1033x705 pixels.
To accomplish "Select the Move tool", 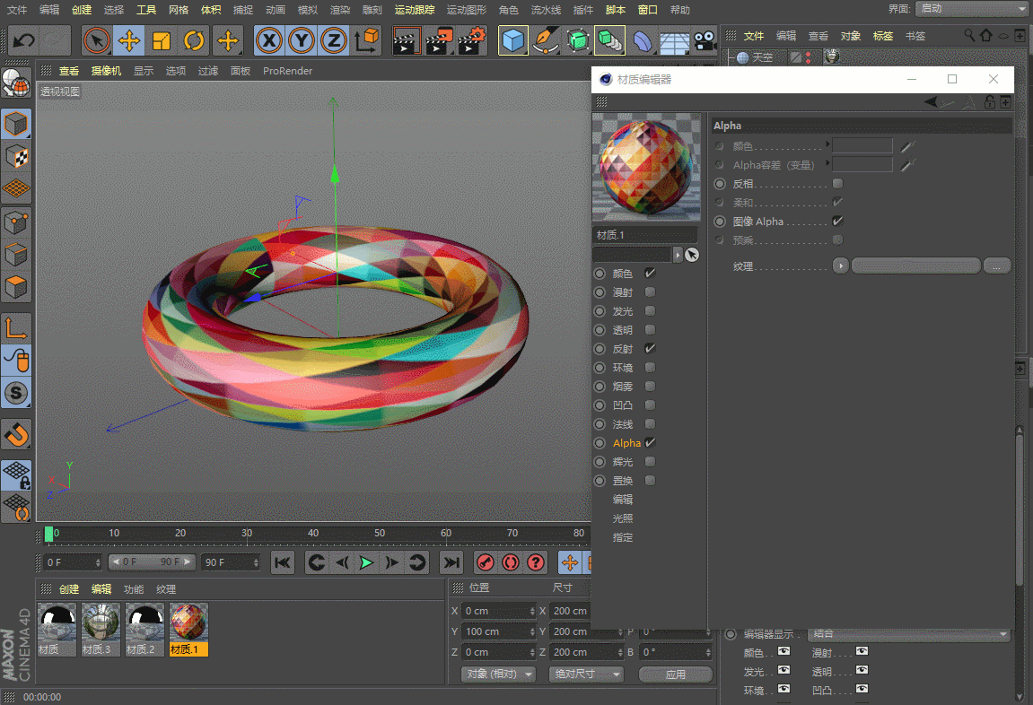I will click(129, 40).
